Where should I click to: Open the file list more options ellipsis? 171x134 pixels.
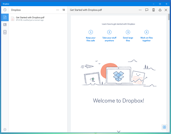point(57,10)
